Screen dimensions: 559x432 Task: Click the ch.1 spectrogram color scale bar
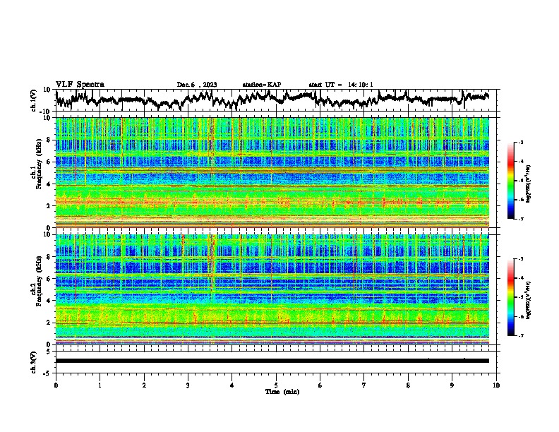tap(510, 181)
